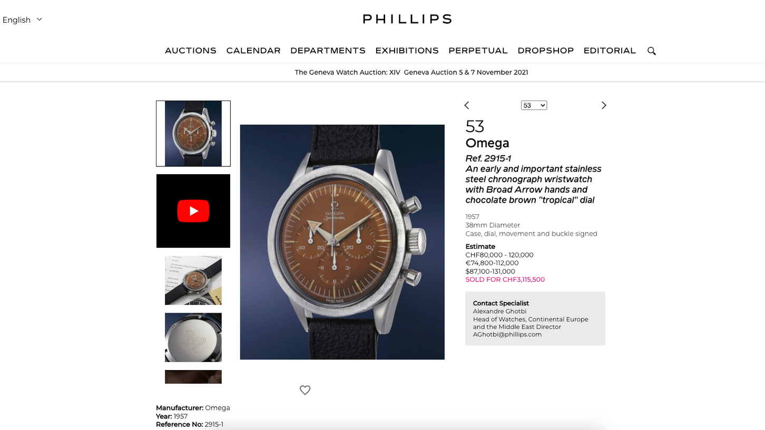Viewport: 765px width, 430px height.
Task: Select the first watch front thumbnail
Action: (x=193, y=134)
